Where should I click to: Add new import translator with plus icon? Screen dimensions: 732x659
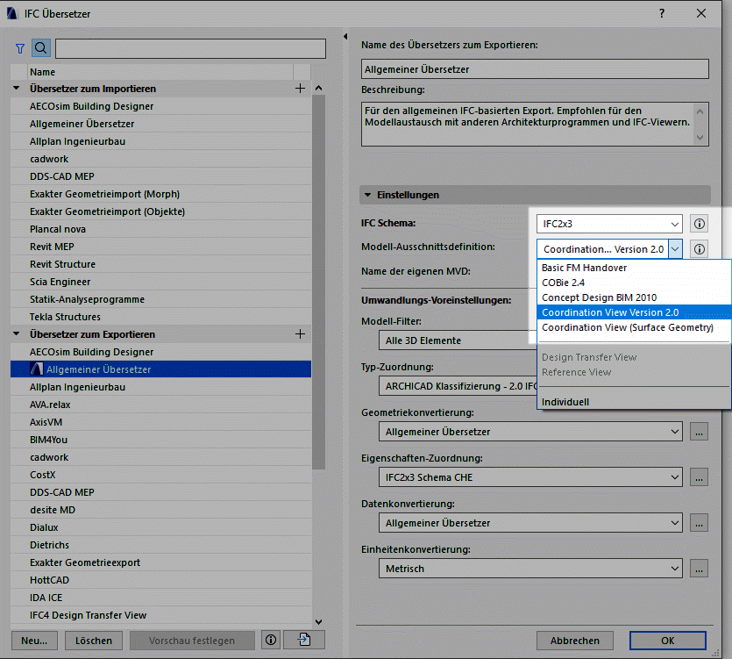click(x=300, y=89)
